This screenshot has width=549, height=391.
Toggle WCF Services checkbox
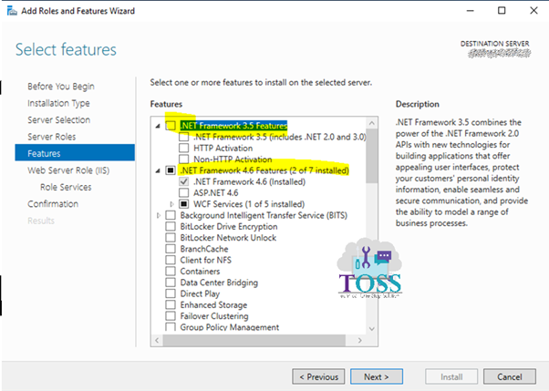coord(184,204)
